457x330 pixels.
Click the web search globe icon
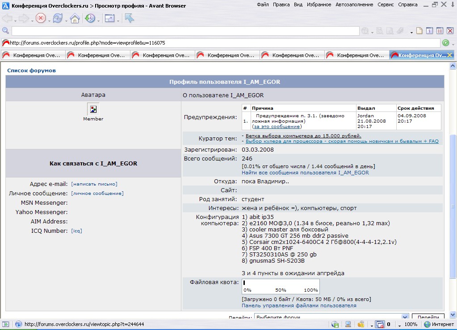pos(365,31)
